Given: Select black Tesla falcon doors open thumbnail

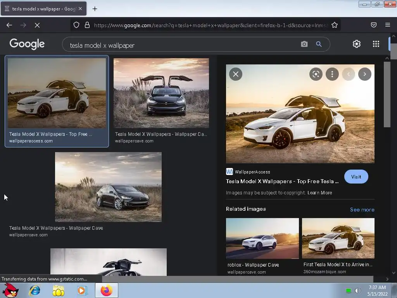Looking at the screenshot, I should pos(161,93).
